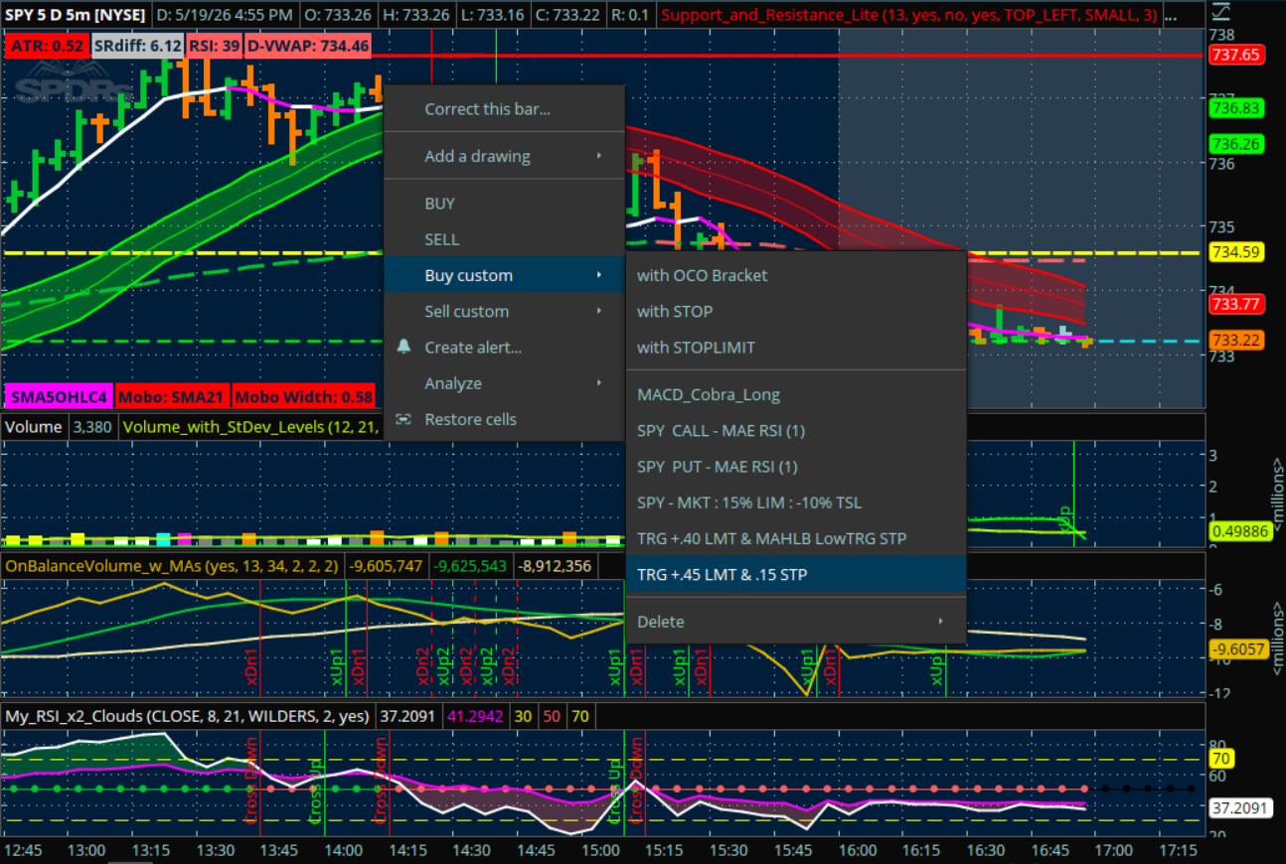Screen dimensions: 1286x864
Task: Pick the with OCO Bracket order template
Action: pos(796,275)
